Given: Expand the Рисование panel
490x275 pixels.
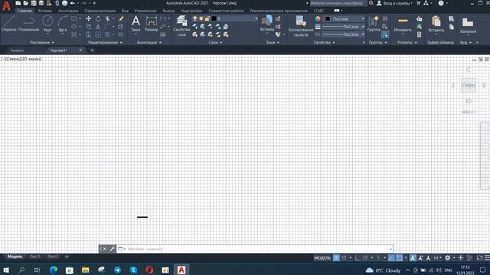Looking at the screenshot, I should [42, 43].
